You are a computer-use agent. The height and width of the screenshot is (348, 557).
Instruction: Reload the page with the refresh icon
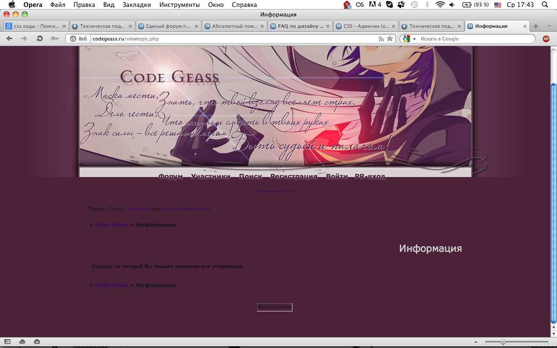40,39
